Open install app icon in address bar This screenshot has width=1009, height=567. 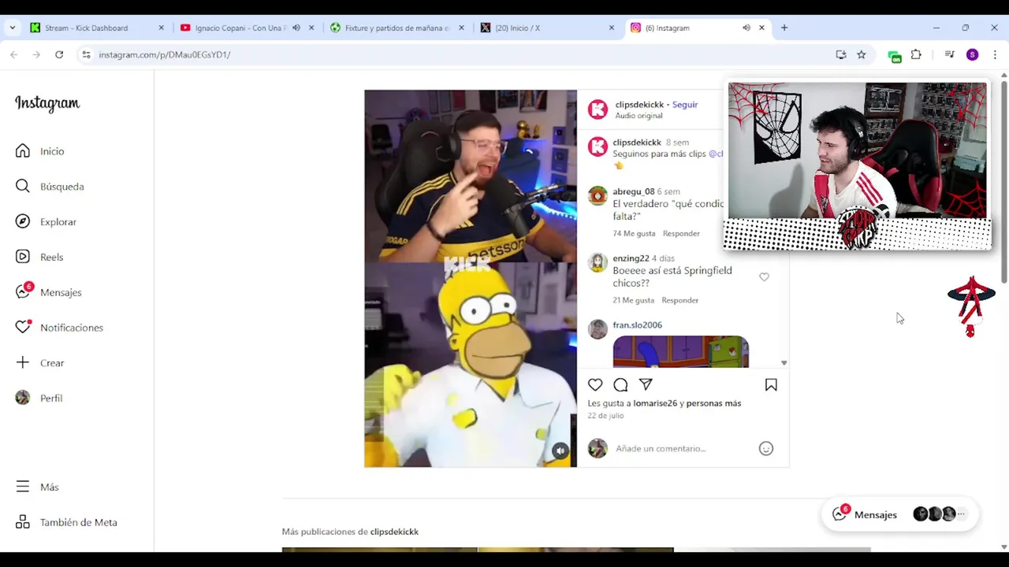(x=841, y=54)
